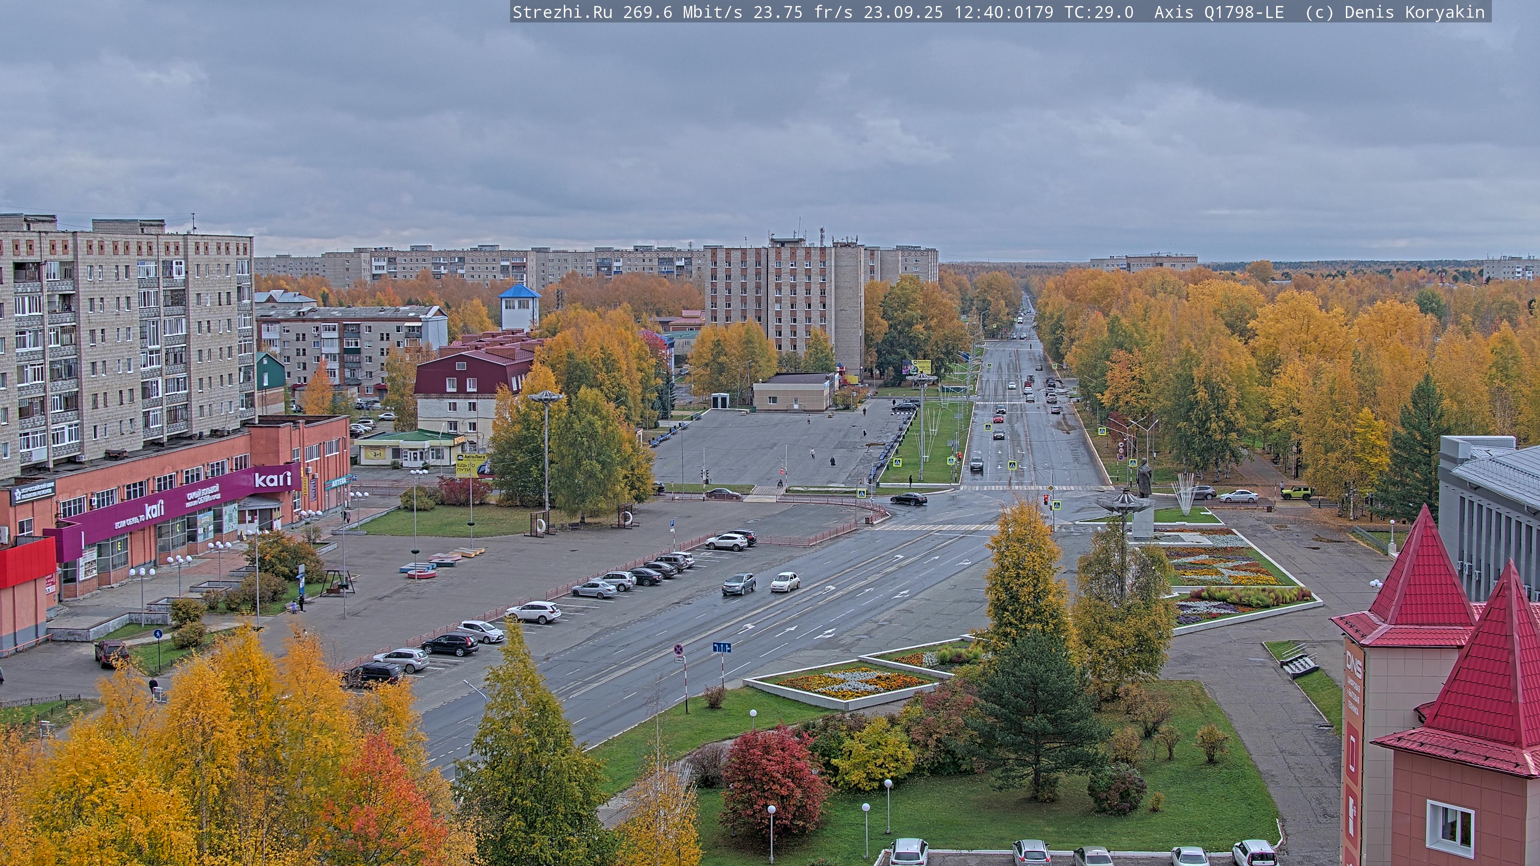Click the 12:40 timestamp in overlay
Viewport: 1540px width, 866px height.
click(x=981, y=12)
